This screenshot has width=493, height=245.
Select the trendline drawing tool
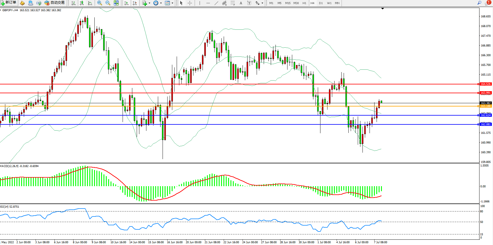click(216, 3)
